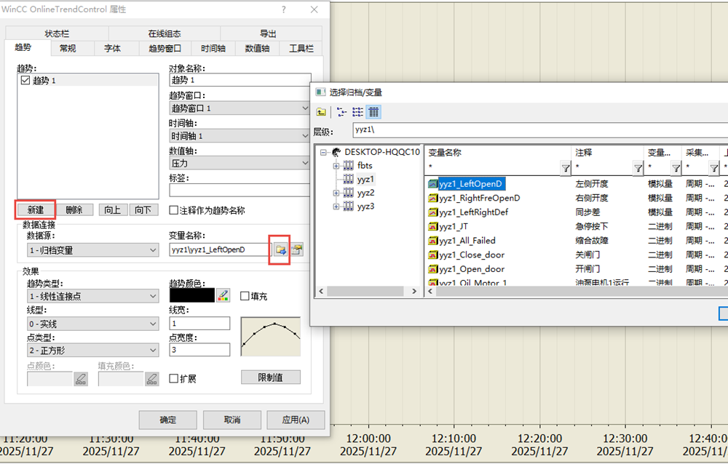Switch to the 时间轴 tab
The height and width of the screenshot is (464, 728).
213,48
